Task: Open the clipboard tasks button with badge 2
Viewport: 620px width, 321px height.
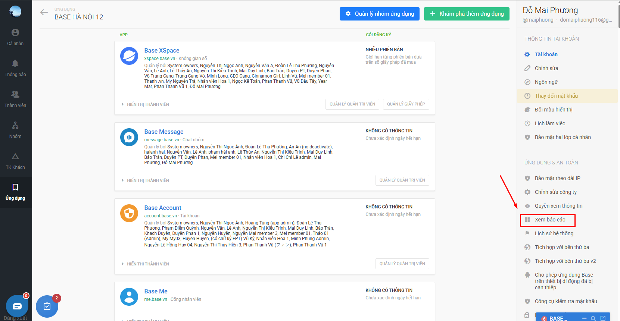Action: pos(47,306)
